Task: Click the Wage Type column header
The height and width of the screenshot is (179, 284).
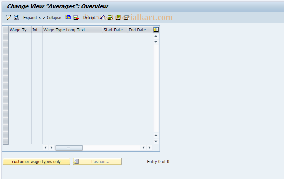Action: click(x=20, y=30)
